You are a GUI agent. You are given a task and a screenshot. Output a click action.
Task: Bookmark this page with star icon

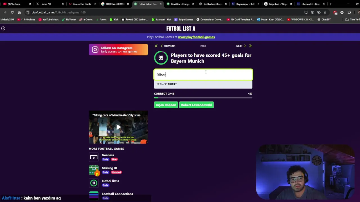325,12
